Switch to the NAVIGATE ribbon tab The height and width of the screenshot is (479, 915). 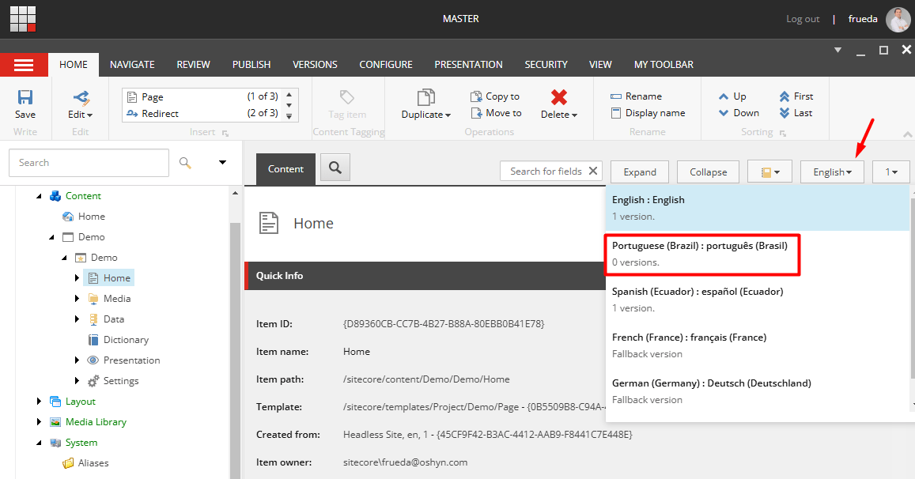tap(132, 65)
